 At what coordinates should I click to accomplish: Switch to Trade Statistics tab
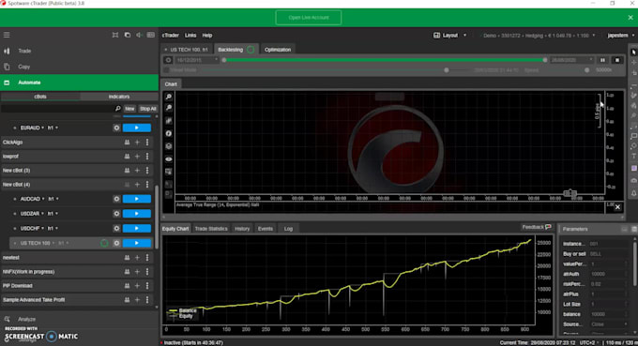[211, 229]
